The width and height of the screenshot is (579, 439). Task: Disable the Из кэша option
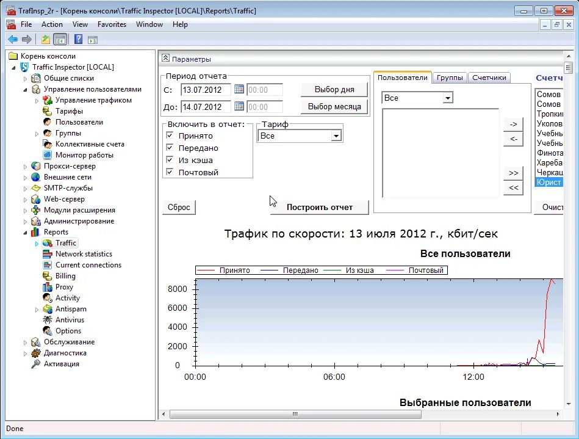click(x=168, y=160)
